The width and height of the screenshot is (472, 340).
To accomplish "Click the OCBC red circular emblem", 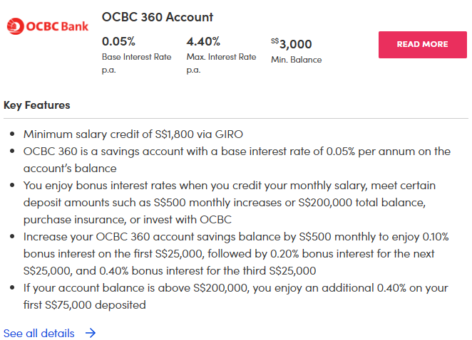I will click(x=15, y=27).
